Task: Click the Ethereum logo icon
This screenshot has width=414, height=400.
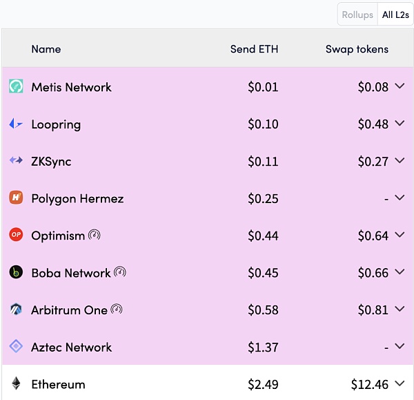Action: point(16,384)
